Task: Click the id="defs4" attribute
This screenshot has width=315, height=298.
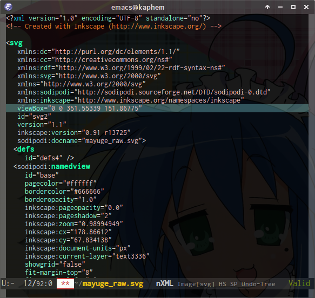Action: tap(44, 158)
